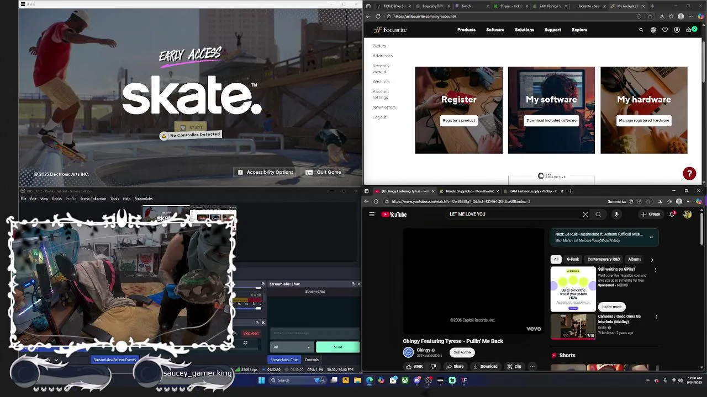Open Focusrite Products nav menu

pos(466,30)
